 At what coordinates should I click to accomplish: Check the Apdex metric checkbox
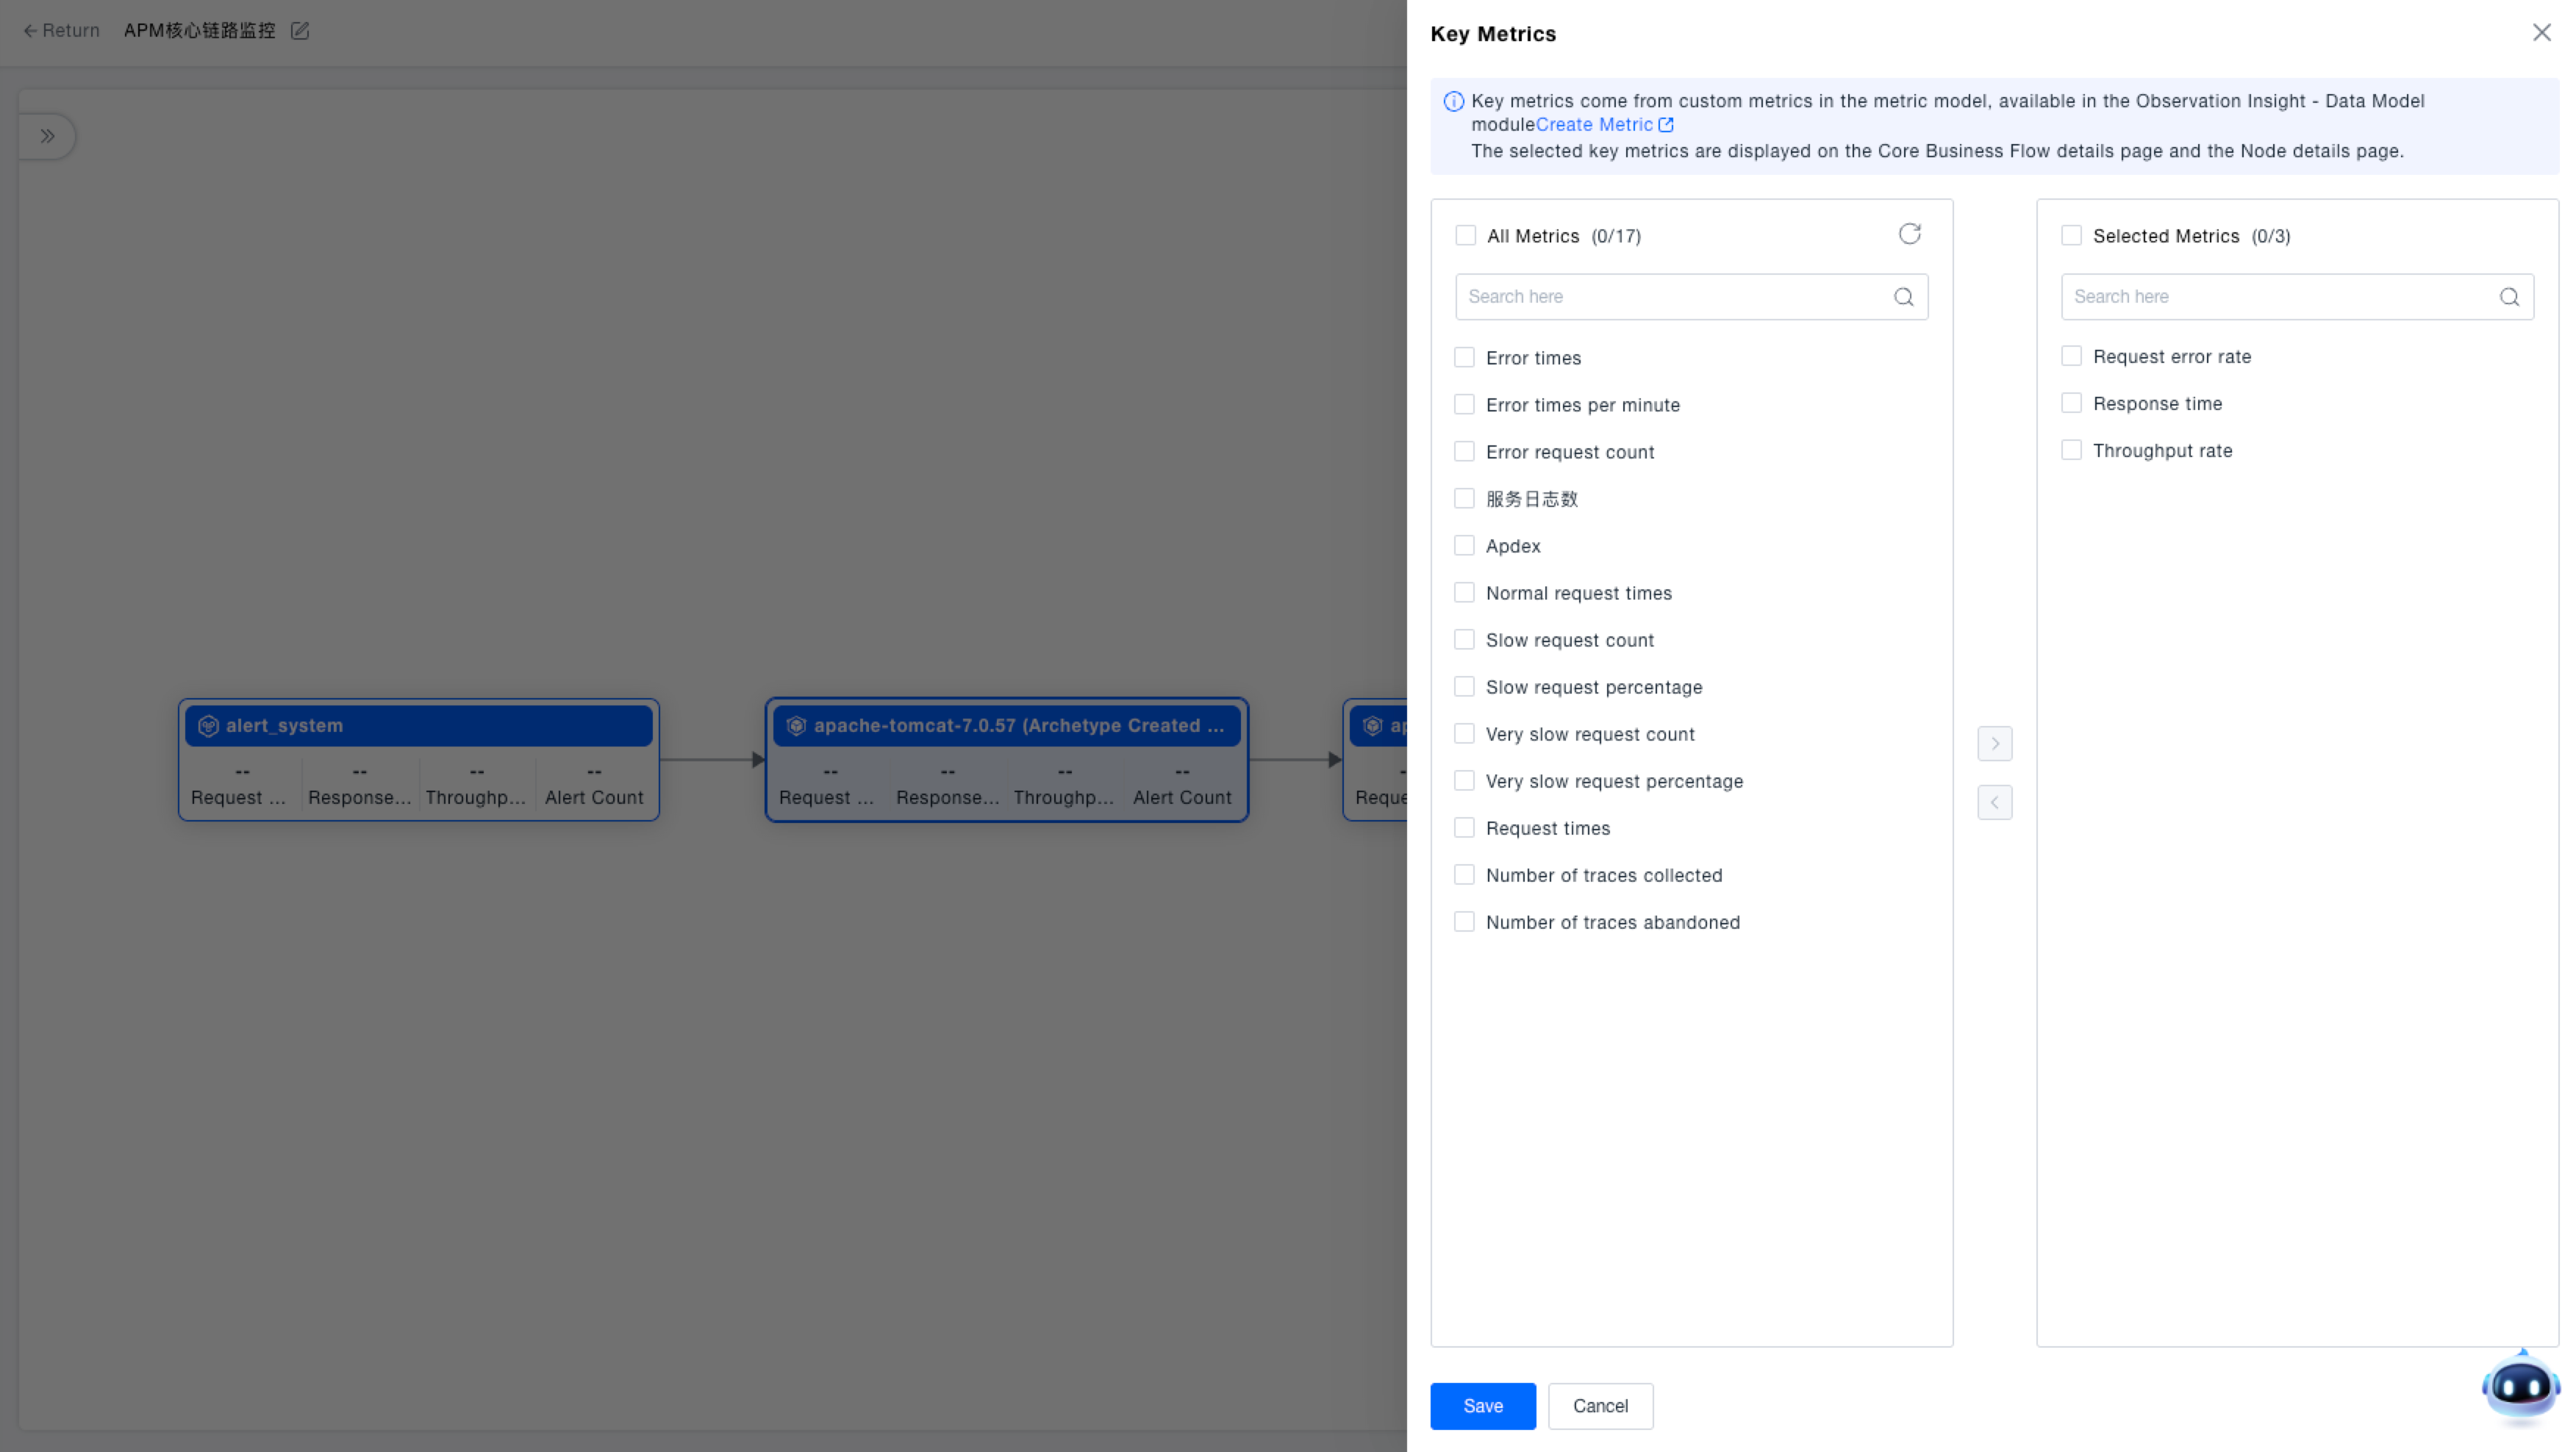[1464, 546]
